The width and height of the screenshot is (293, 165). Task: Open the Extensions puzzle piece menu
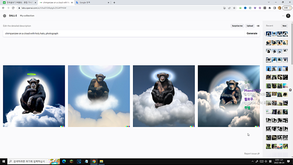tap(270, 8)
